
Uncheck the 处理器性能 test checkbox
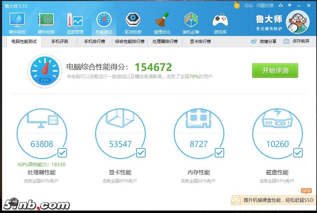62,153
